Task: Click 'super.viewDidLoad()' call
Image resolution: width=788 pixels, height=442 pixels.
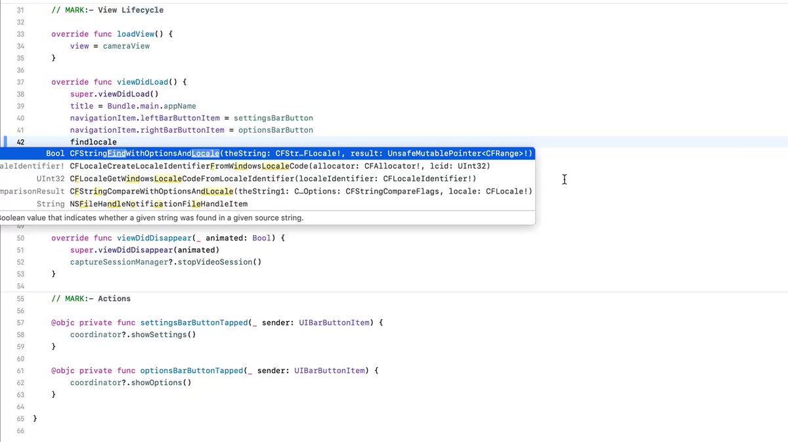Action: tap(114, 94)
